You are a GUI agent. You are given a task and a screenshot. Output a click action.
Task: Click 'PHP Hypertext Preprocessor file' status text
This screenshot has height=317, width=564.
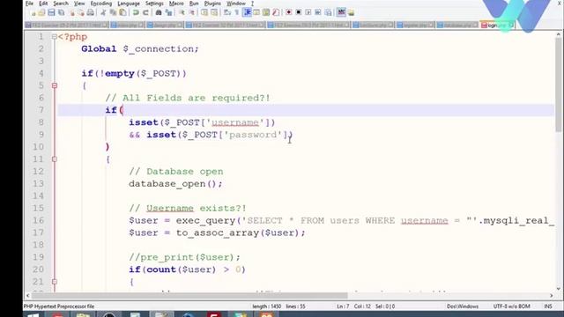click(x=59, y=306)
